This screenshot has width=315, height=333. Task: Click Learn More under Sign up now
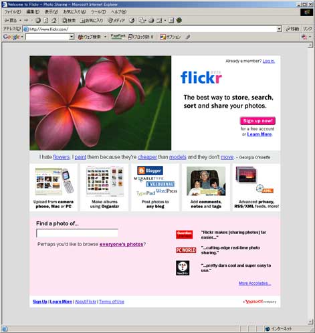tap(259, 134)
